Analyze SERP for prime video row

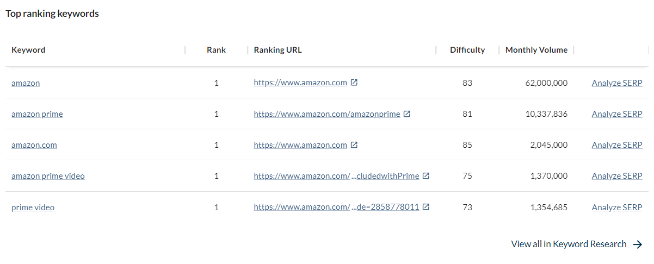[x=617, y=208]
